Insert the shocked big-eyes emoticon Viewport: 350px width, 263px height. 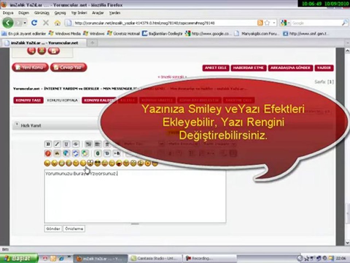click(90, 163)
